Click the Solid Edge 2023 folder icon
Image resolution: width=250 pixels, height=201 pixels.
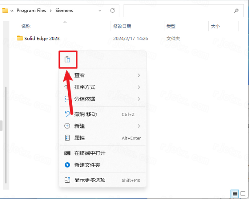click(20, 38)
